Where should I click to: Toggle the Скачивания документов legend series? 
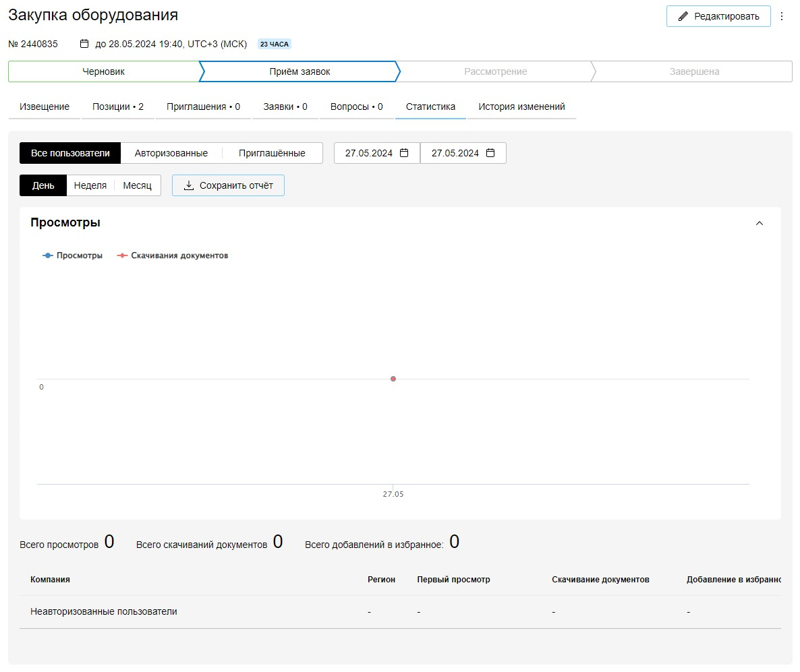[173, 256]
